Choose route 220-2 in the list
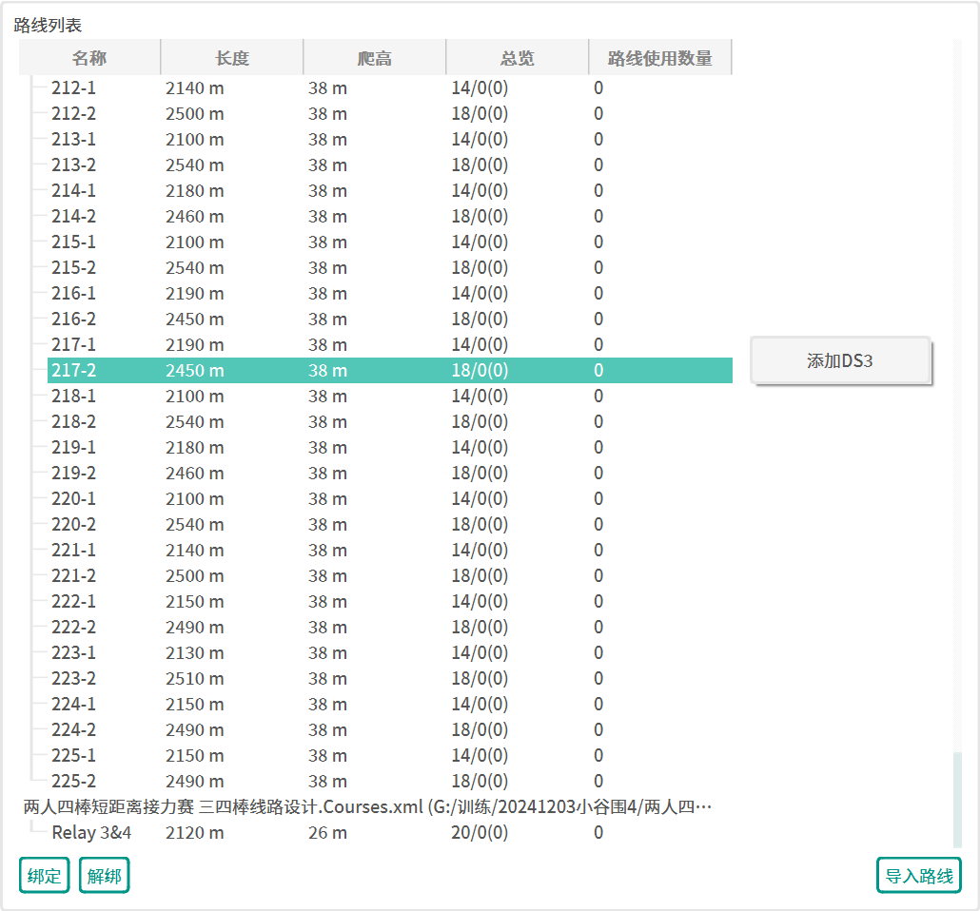Screen dimensions: 980x911 pyautogui.click(x=74, y=525)
